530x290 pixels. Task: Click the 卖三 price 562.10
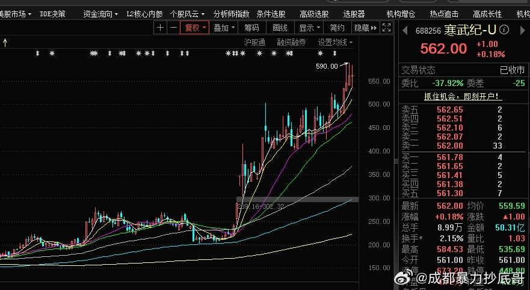pos(449,128)
